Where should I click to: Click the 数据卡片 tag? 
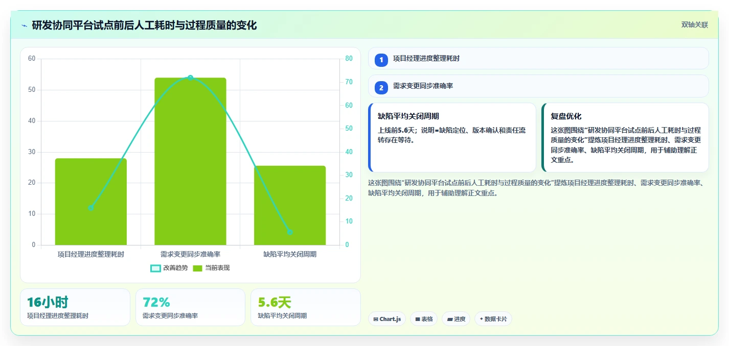(x=493, y=319)
